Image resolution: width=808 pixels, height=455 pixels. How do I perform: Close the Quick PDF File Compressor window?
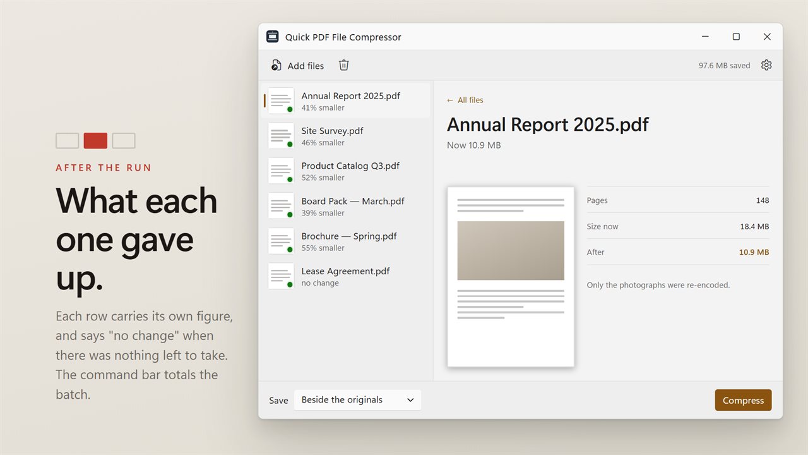click(x=767, y=37)
